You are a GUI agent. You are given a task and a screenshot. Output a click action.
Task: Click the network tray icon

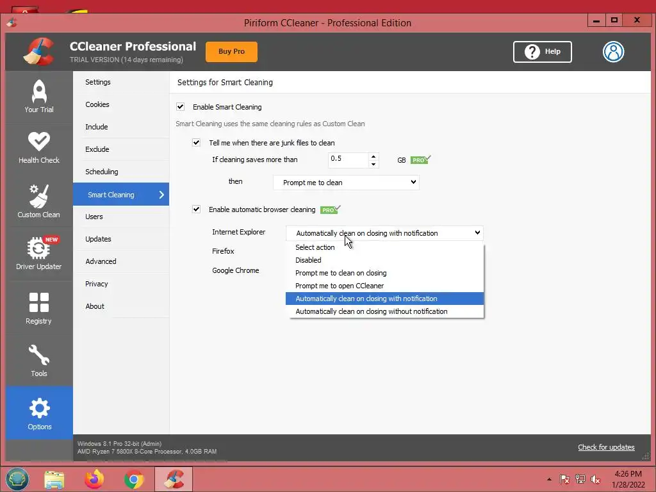[x=580, y=479]
